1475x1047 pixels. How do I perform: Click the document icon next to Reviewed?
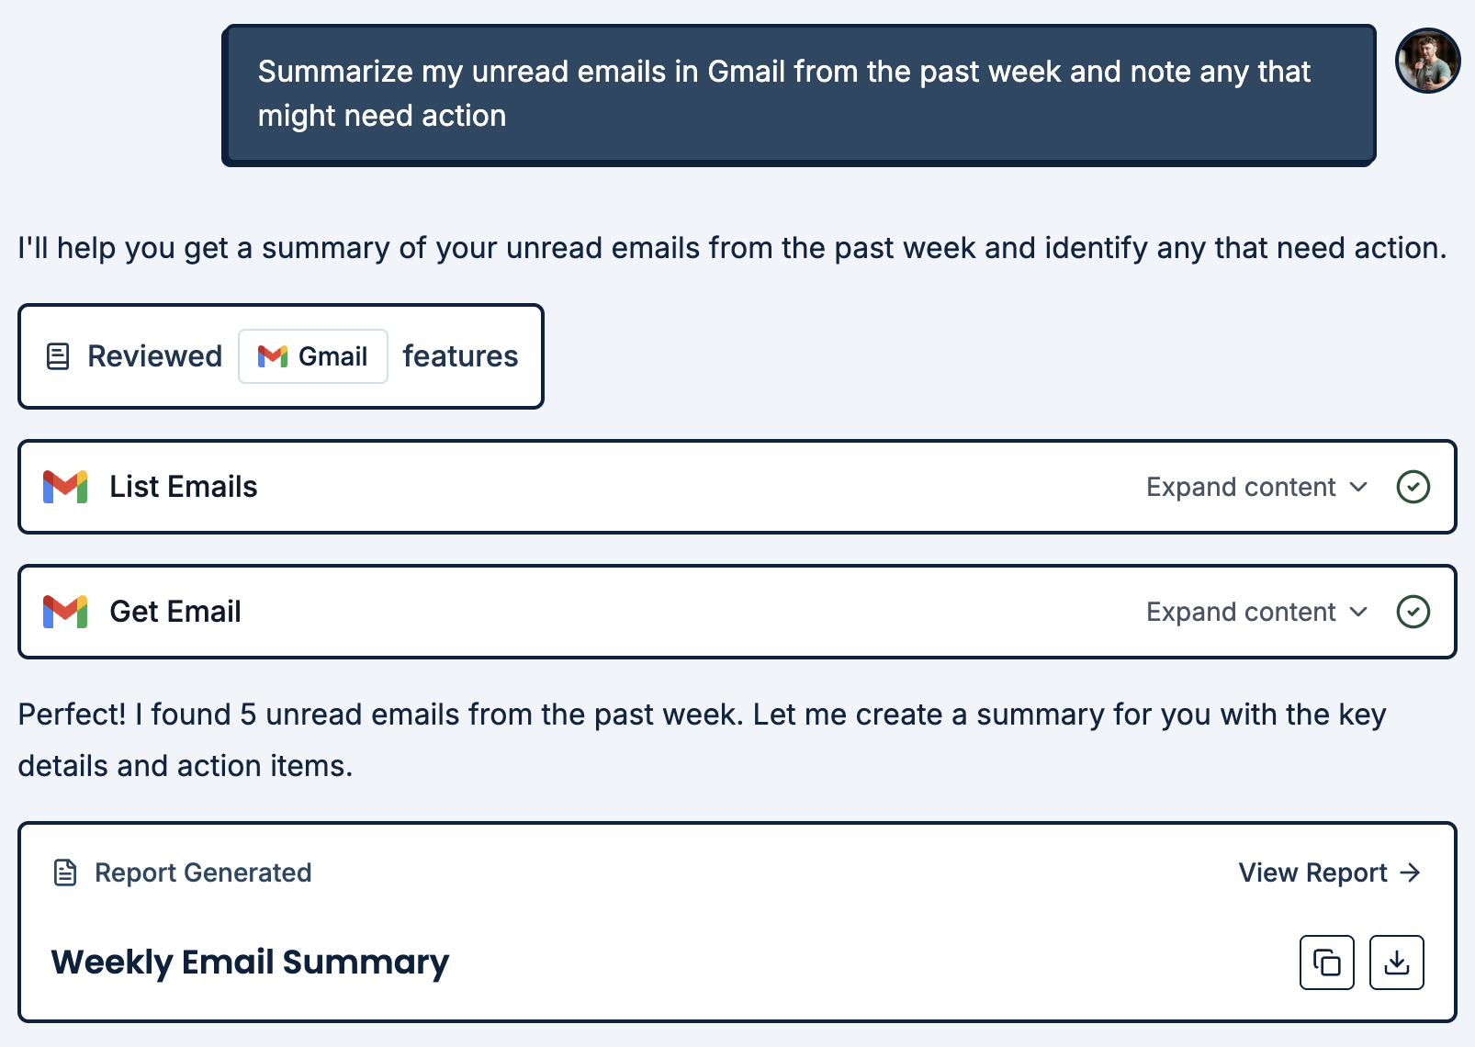(x=59, y=356)
